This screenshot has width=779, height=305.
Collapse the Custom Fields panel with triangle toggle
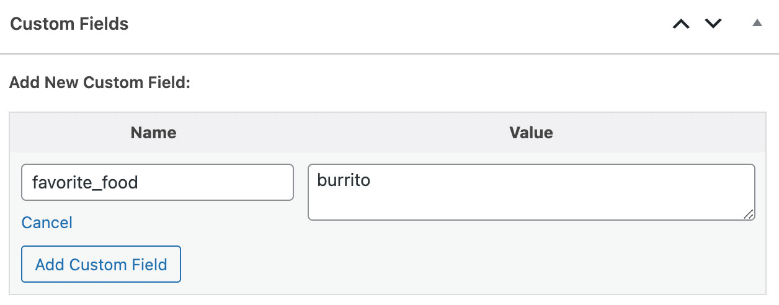(756, 24)
